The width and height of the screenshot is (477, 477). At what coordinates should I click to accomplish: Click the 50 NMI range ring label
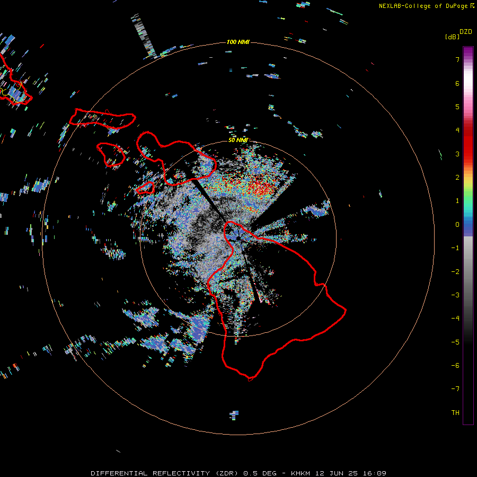pyautogui.click(x=238, y=140)
